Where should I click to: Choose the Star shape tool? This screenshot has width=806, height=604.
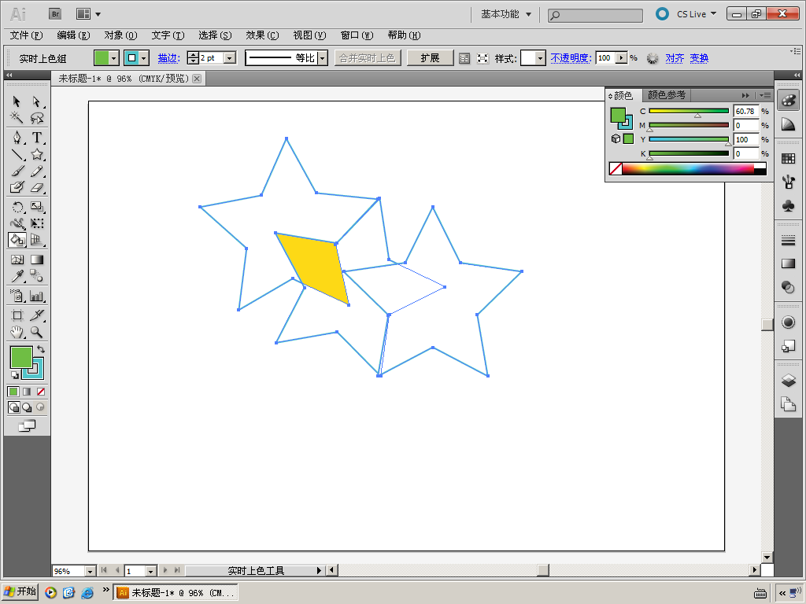point(37,155)
